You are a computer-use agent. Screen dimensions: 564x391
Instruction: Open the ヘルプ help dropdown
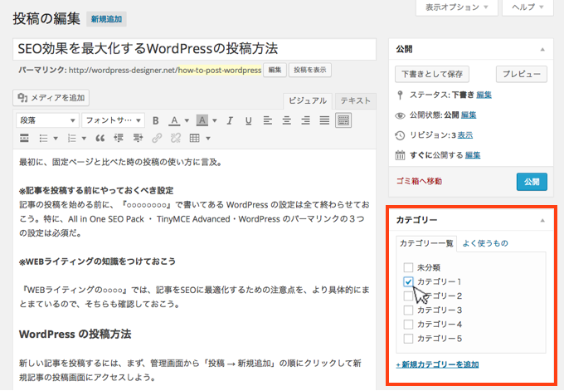click(528, 7)
